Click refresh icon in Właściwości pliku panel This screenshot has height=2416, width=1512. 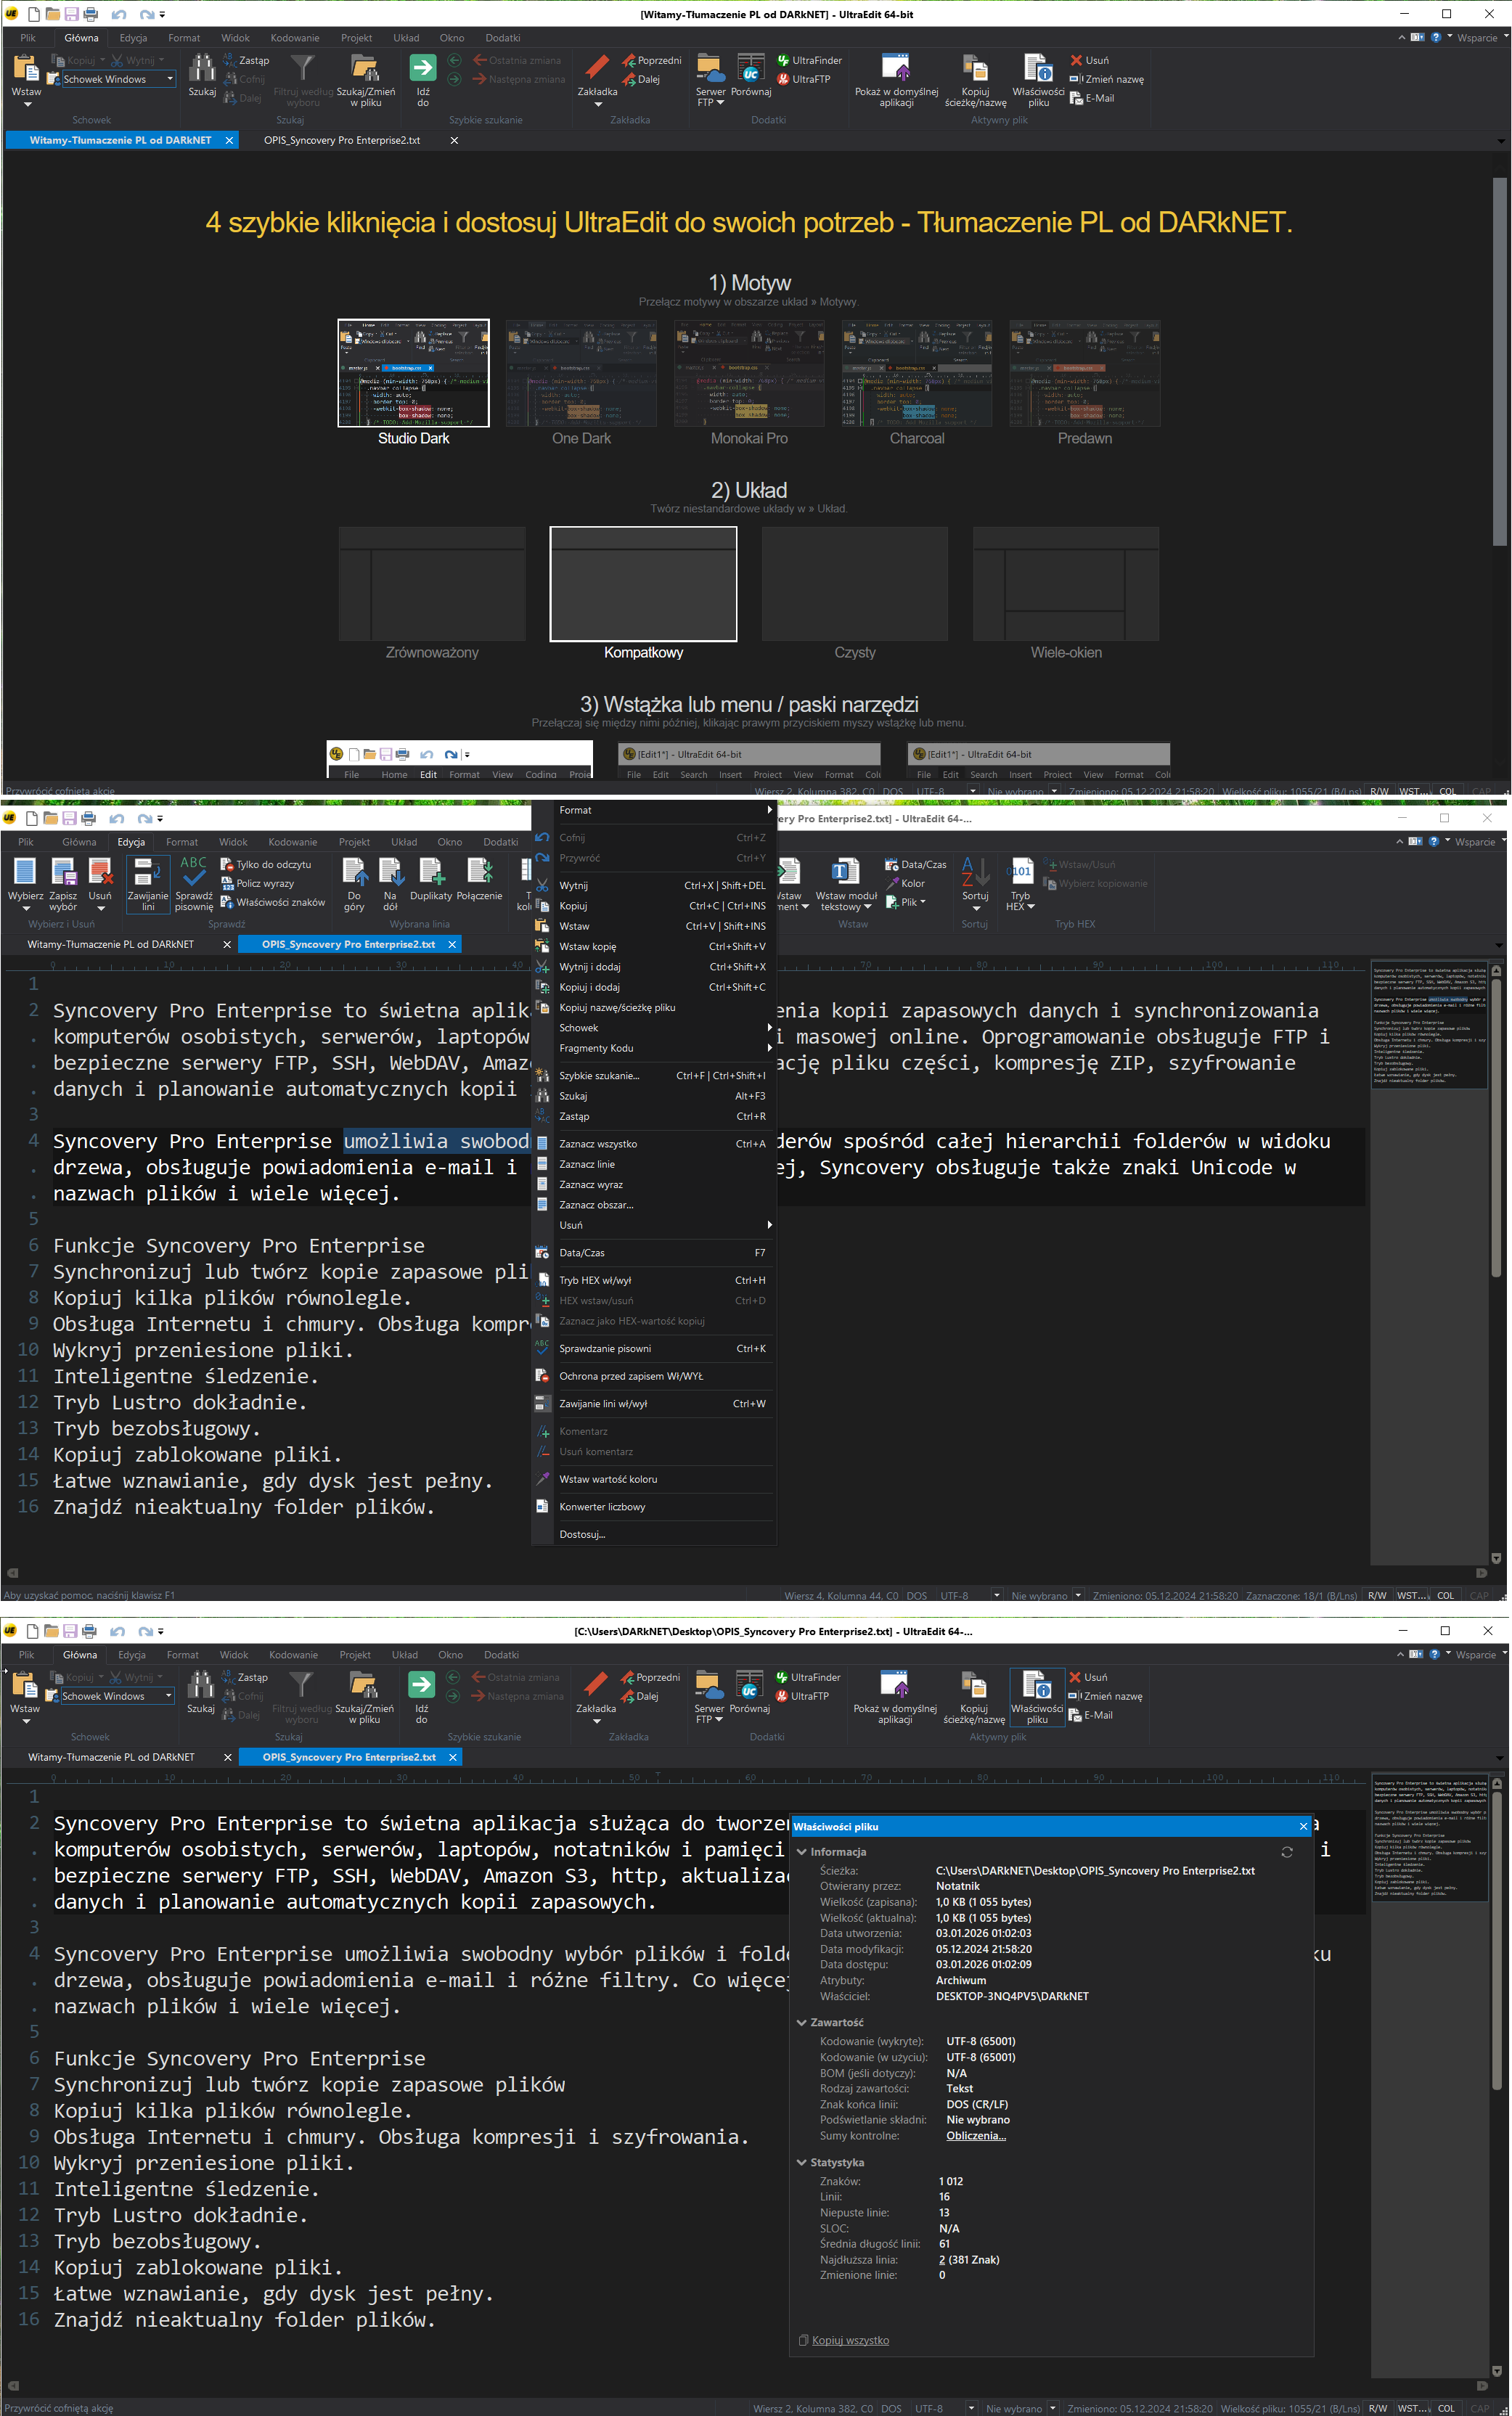(1287, 1852)
